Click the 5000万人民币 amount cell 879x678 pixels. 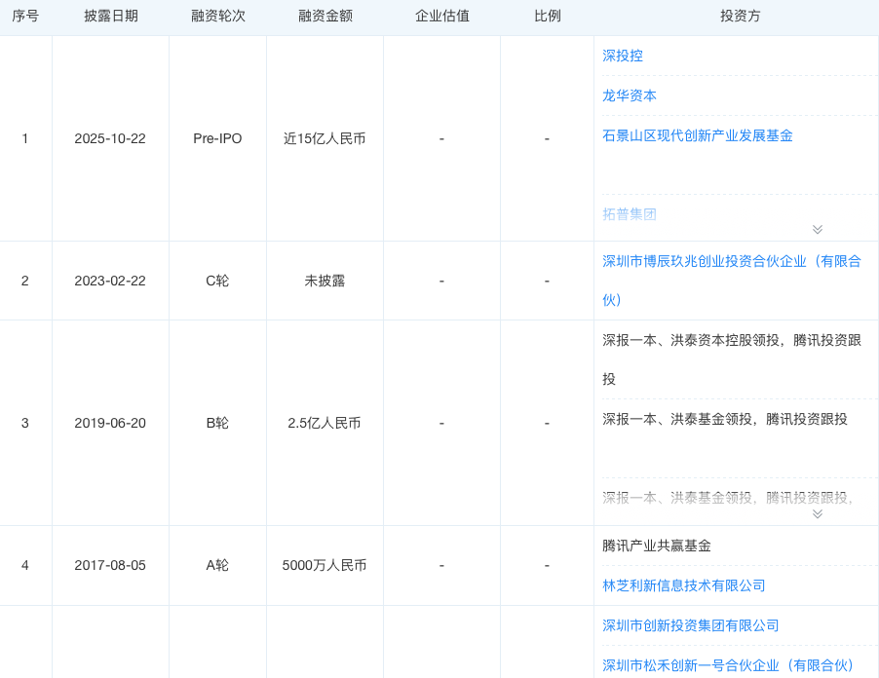coord(325,565)
